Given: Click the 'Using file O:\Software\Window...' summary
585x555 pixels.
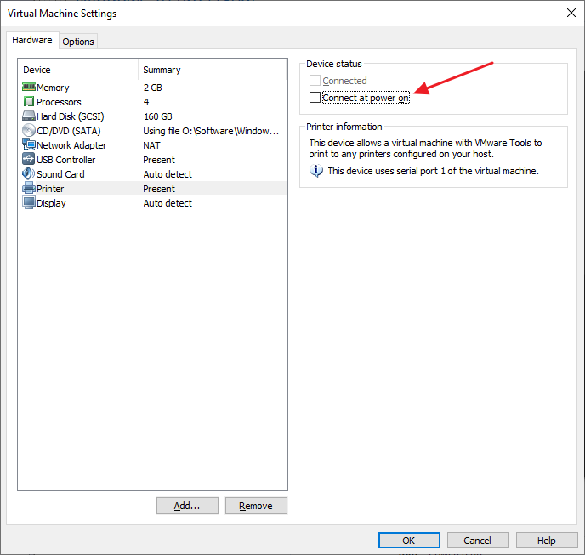Looking at the screenshot, I should click(211, 131).
